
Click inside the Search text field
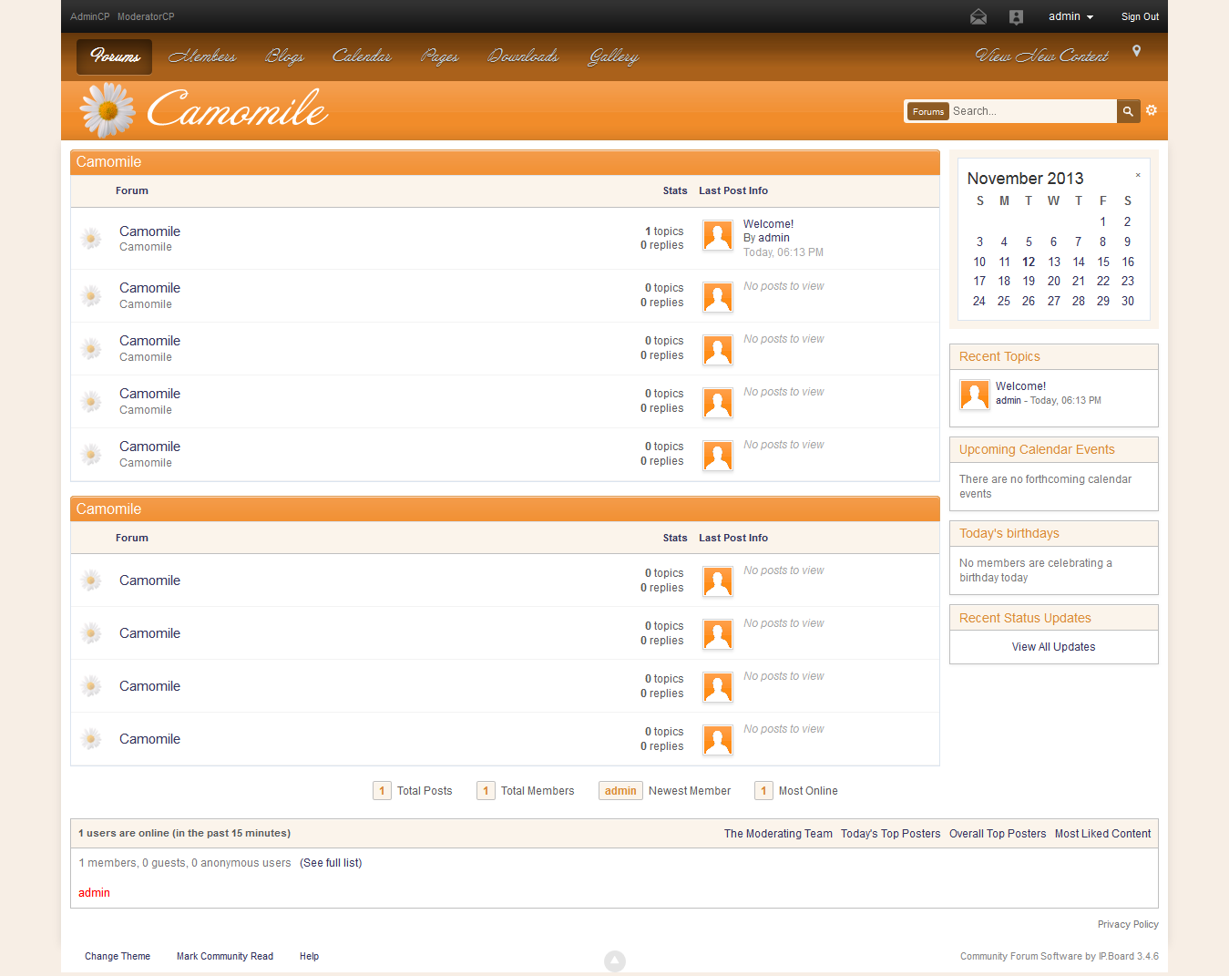point(1032,111)
